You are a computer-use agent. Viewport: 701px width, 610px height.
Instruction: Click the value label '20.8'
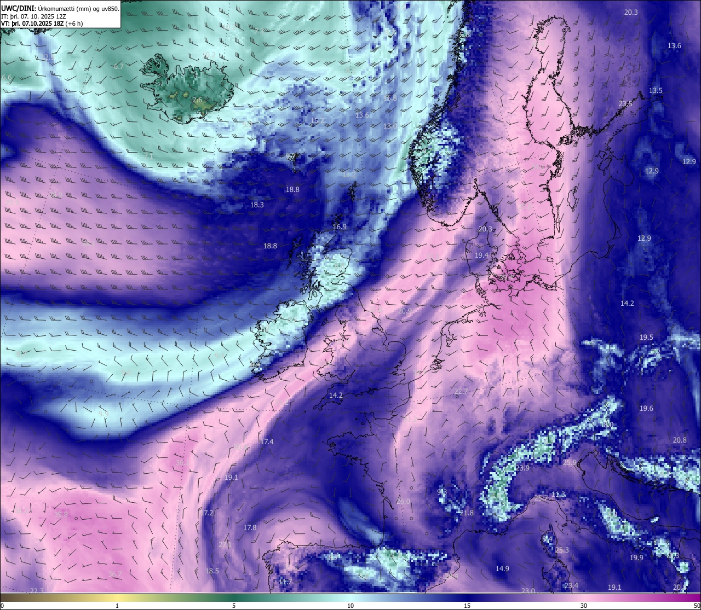pyautogui.click(x=680, y=440)
